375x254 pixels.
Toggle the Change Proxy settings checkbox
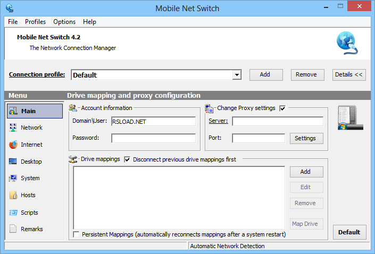point(282,108)
